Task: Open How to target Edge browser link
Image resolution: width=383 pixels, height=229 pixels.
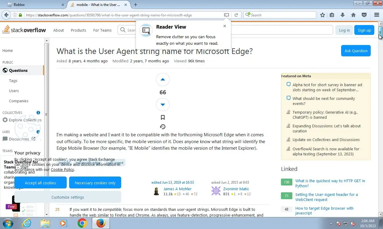Action: click(x=324, y=211)
